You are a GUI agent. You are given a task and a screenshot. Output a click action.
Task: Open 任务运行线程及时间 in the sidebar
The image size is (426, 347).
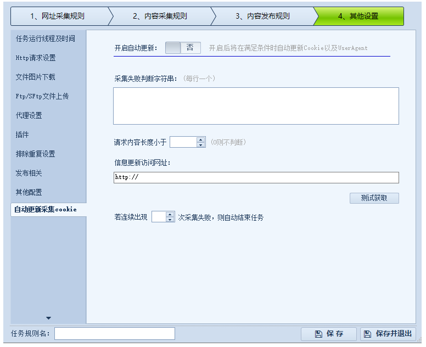(x=46, y=38)
